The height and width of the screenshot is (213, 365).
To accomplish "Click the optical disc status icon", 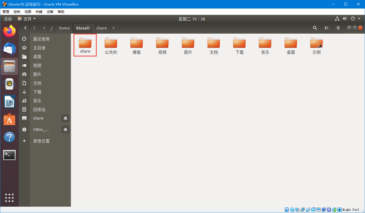I will [x=292, y=210].
